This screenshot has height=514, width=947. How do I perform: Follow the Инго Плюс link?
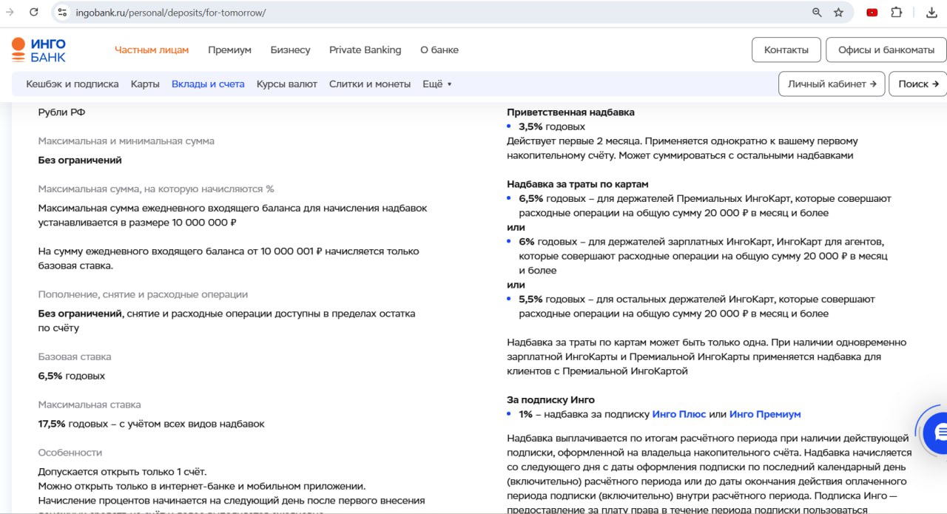679,414
